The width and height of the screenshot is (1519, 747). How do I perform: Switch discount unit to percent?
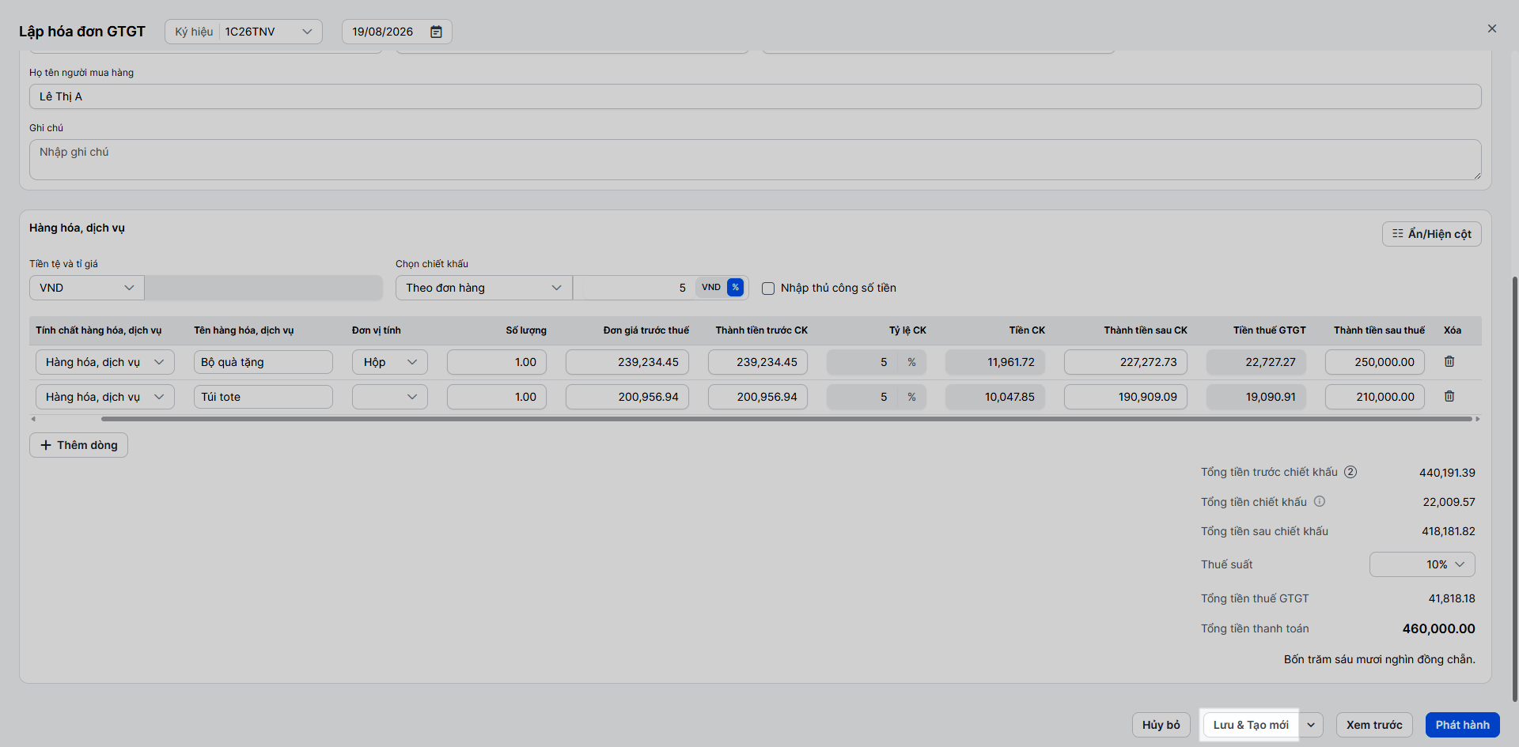736,288
